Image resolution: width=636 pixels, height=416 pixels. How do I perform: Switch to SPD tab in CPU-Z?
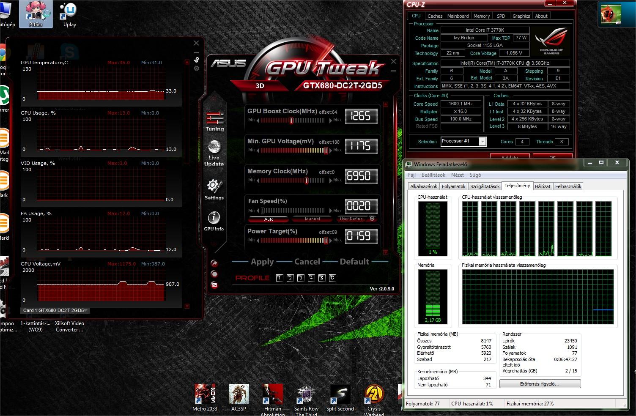pos(501,16)
